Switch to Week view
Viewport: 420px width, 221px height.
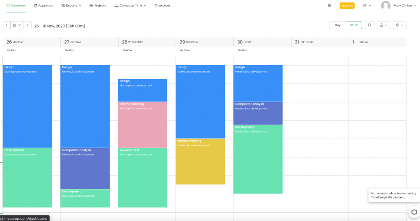(x=354, y=25)
